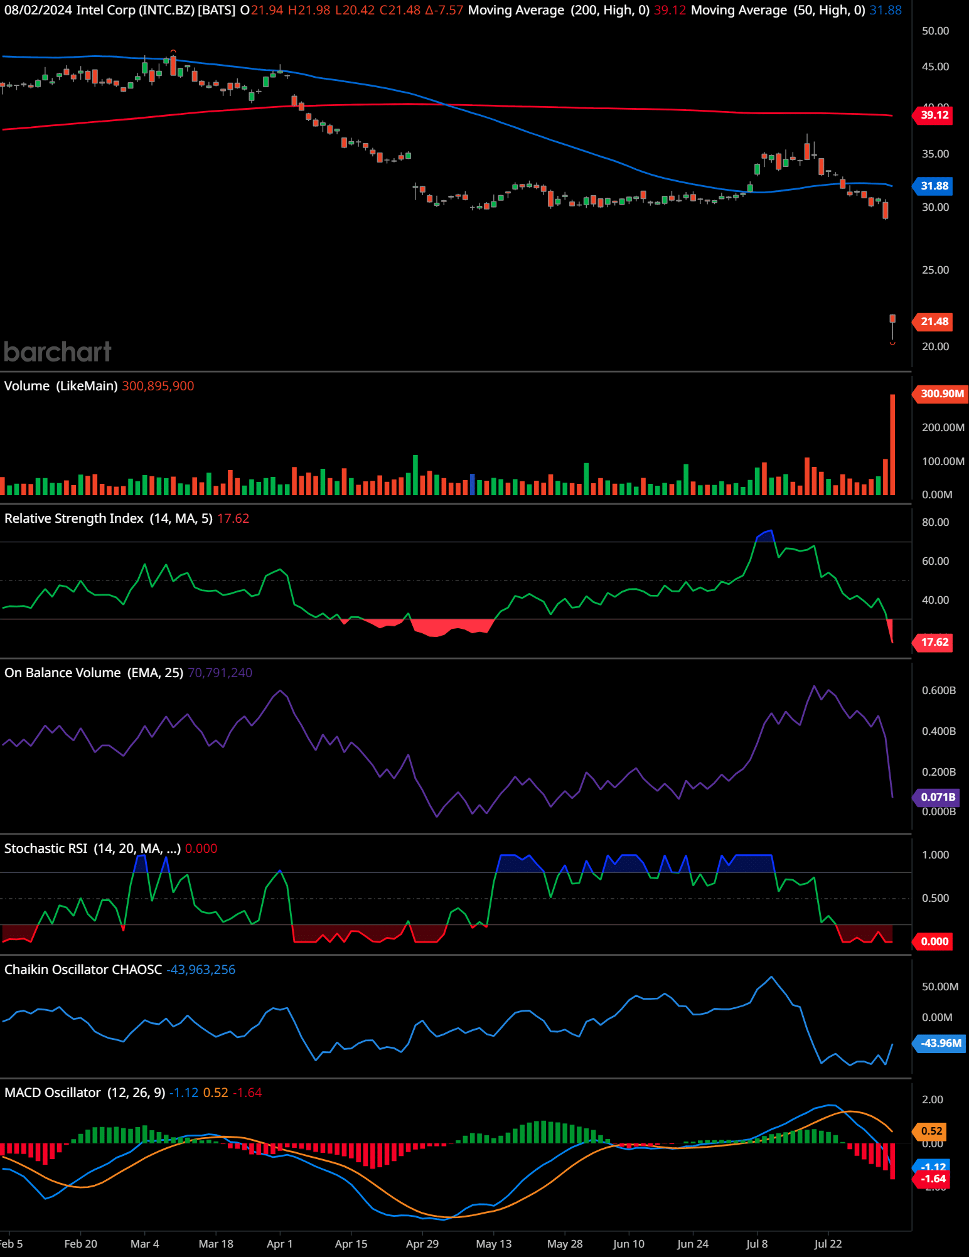The height and width of the screenshot is (1257, 969).
Task: Click the 200.00M volume axis label
Action: click(943, 427)
